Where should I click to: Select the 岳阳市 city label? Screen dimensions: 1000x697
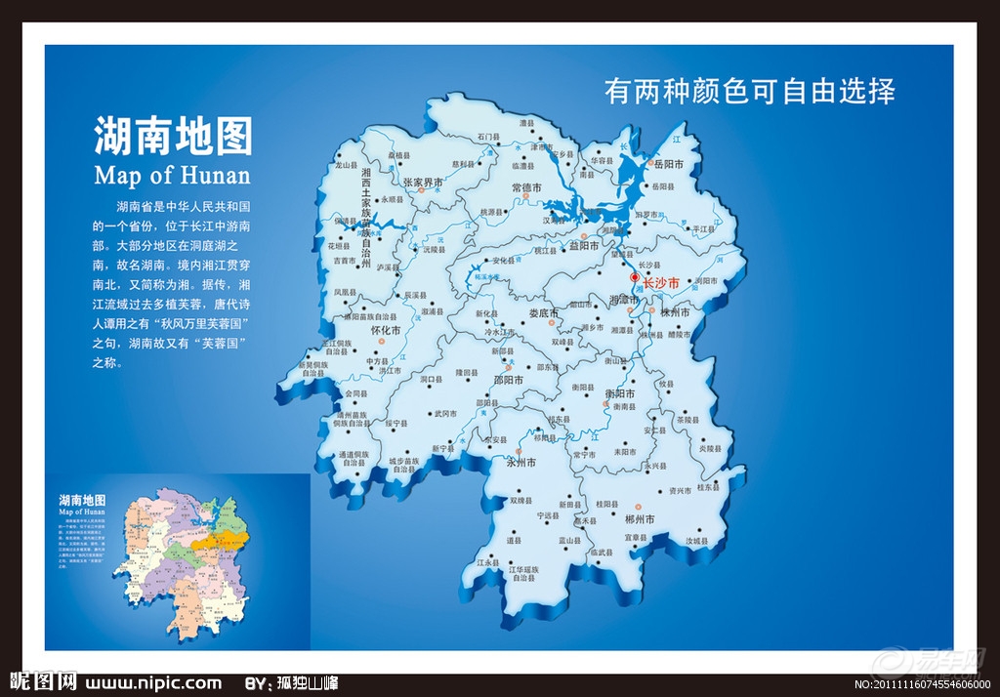pyautogui.click(x=669, y=164)
